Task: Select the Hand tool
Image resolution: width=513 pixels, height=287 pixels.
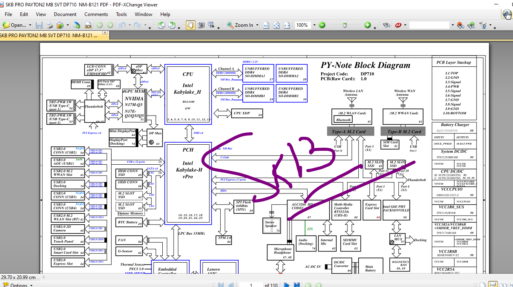Action: 191,25
